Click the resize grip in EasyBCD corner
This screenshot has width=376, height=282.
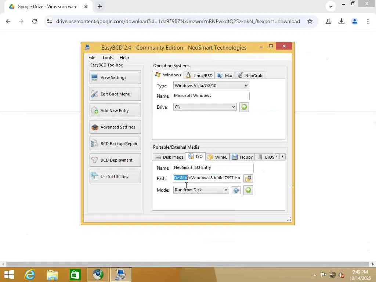point(289,220)
